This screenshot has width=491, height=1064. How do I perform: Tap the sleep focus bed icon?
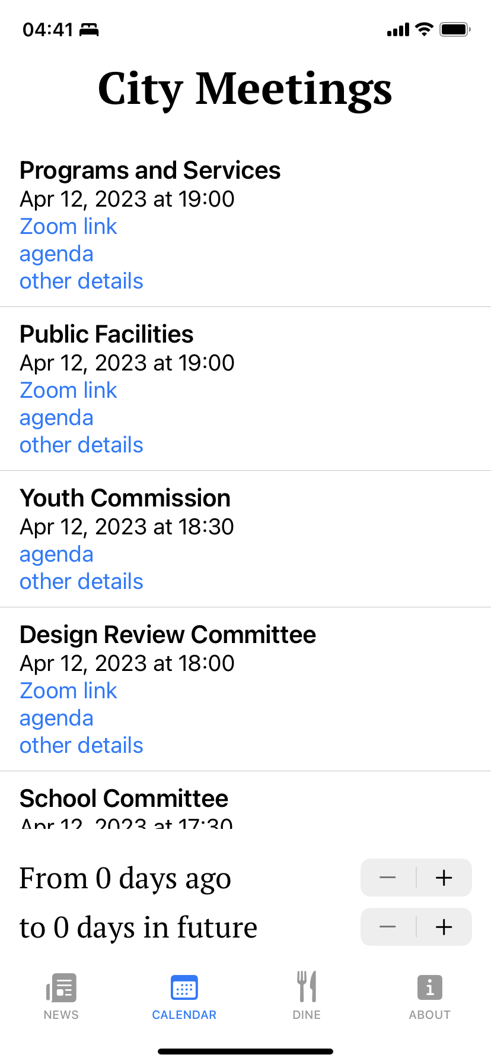[x=89, y=29]
